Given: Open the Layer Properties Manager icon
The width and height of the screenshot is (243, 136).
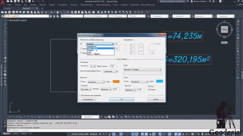Looking at the screenshot, I should point(3,16).
